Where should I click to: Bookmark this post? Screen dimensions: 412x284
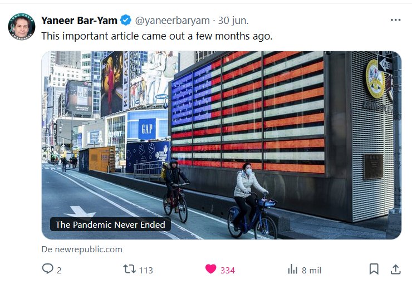tap(374, 270)
